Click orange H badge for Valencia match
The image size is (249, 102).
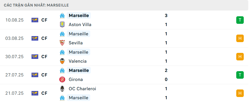[x=240, y=57]
